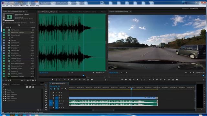The width and height of the screenshot is (207, 116).
Task: Select the Selection tool in tools panel
Action: coord(46,85)
